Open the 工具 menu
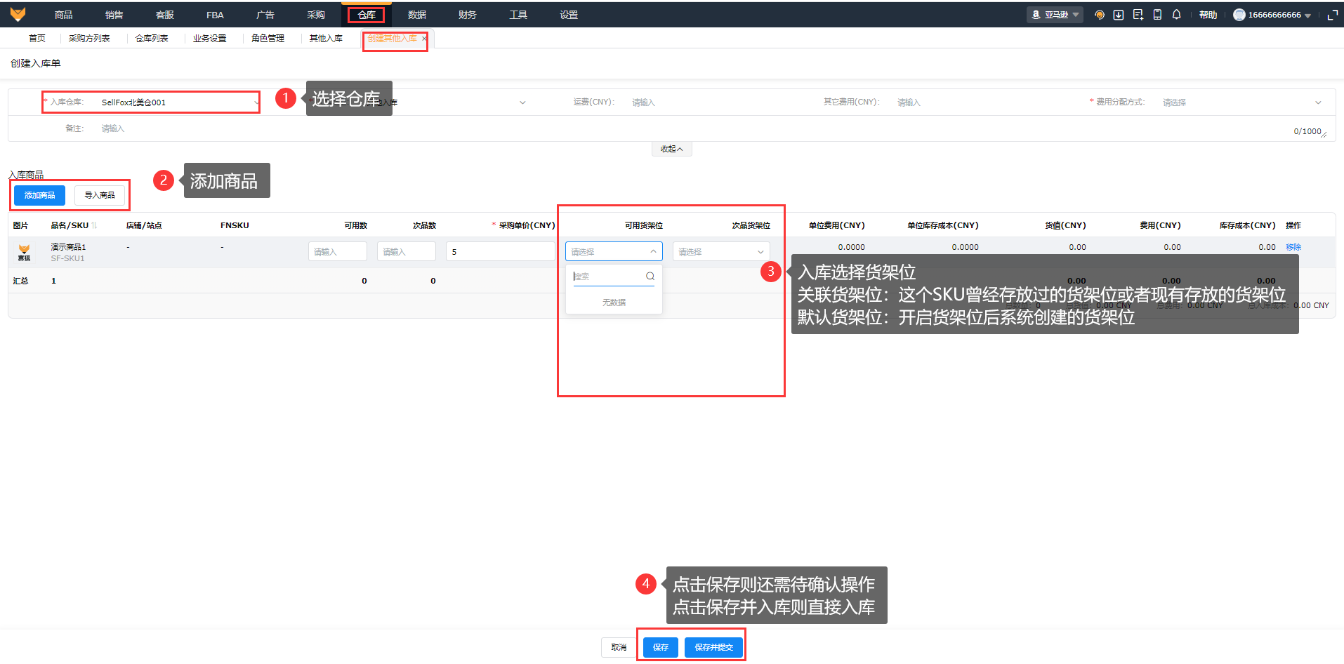 click(x=518, y=15)
